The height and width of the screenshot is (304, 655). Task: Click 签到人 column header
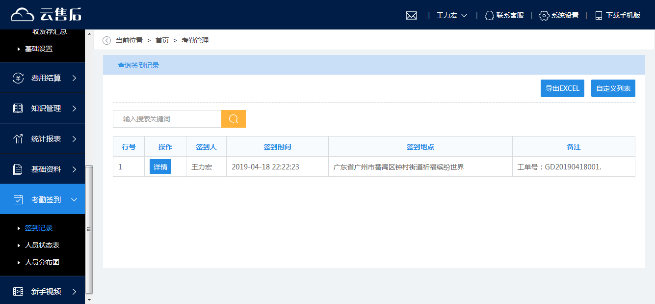206,147
